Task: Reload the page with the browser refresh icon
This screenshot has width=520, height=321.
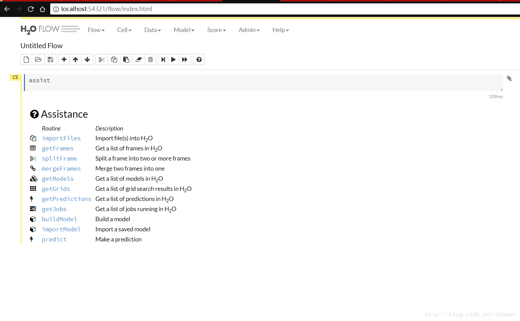Action: click(31, 9)
